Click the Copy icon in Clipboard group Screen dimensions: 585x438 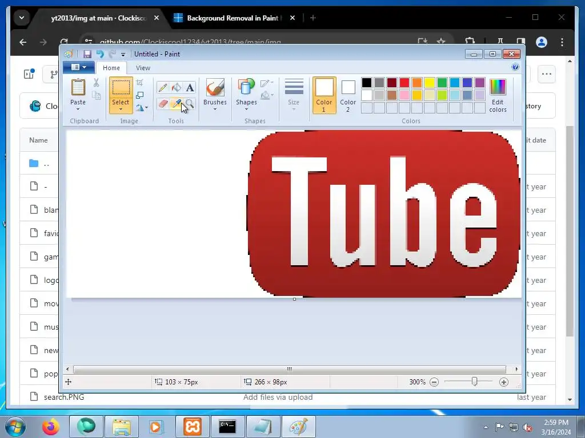(96, 96)
